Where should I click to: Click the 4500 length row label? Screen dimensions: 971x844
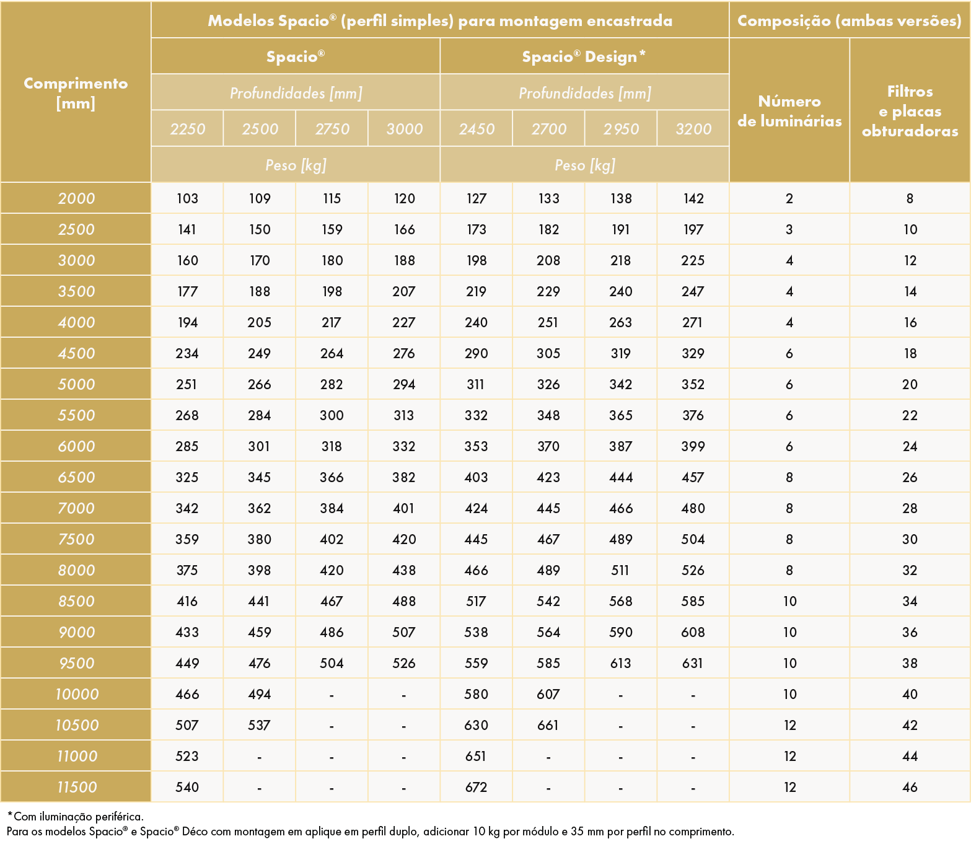pos(76,353)
